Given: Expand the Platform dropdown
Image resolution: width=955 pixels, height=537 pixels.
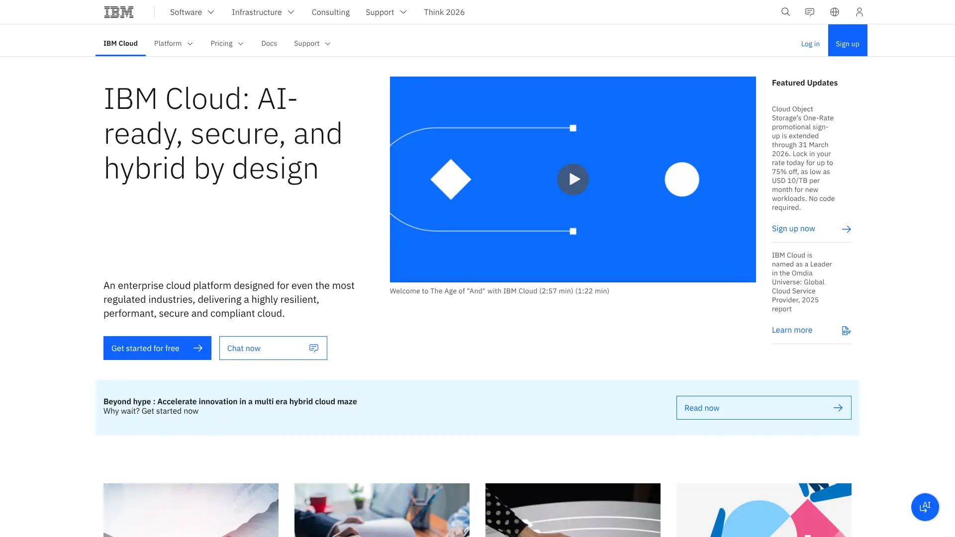Looking at the screenshot, I should click(x=174, y=44).
